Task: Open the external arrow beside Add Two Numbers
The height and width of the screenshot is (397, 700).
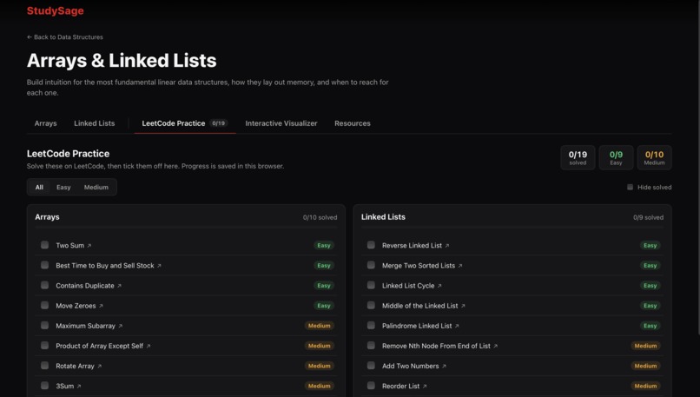Action: pos(444,367)
